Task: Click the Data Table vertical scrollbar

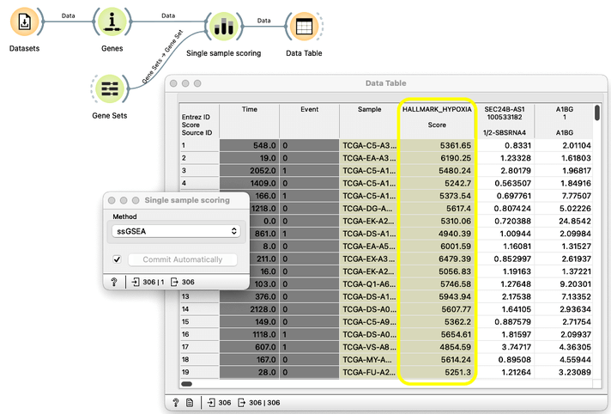Action: [x=597, y=113]
